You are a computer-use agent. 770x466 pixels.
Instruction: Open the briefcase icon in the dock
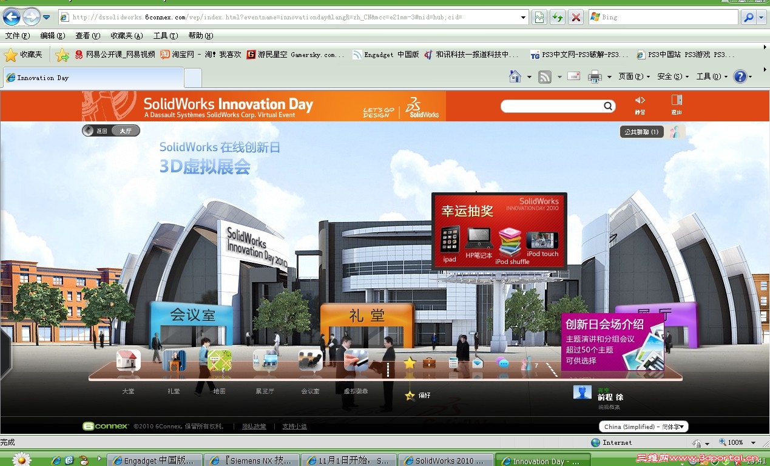coord(429,363)
